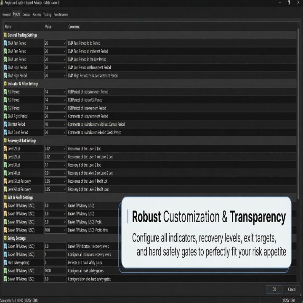This screenshot has width=303, height=303.
Task: Click the inputs list vertical scrollbar
Action: 298,114
